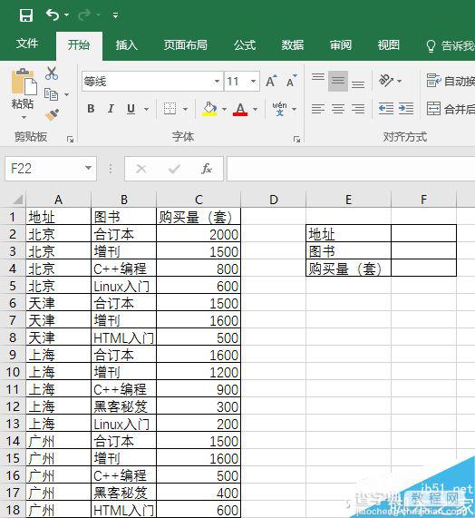Click the Save icon in quick access toolbar
The image size is (475, 518).
26,15
